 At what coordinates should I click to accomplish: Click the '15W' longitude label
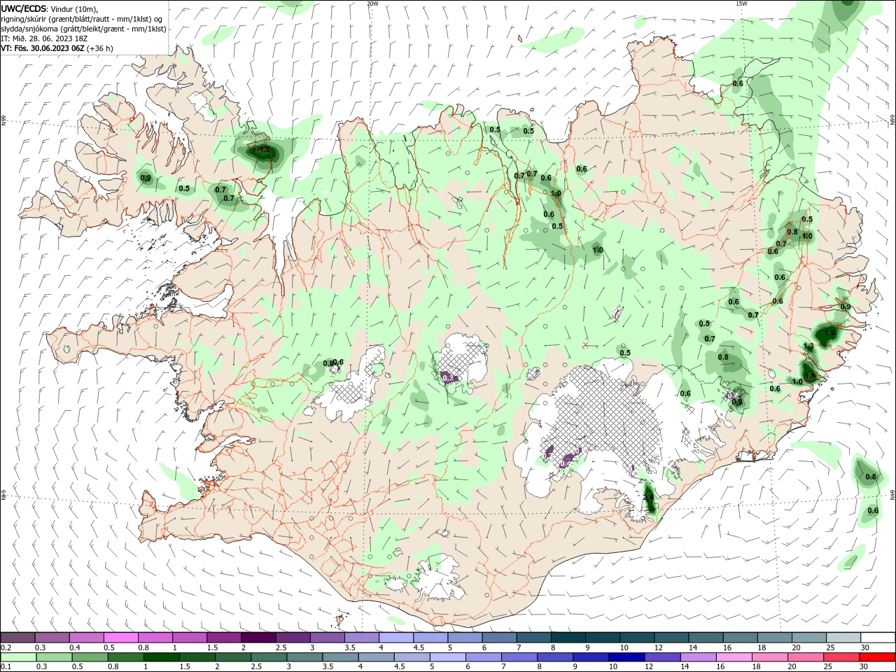coord(741,3)
